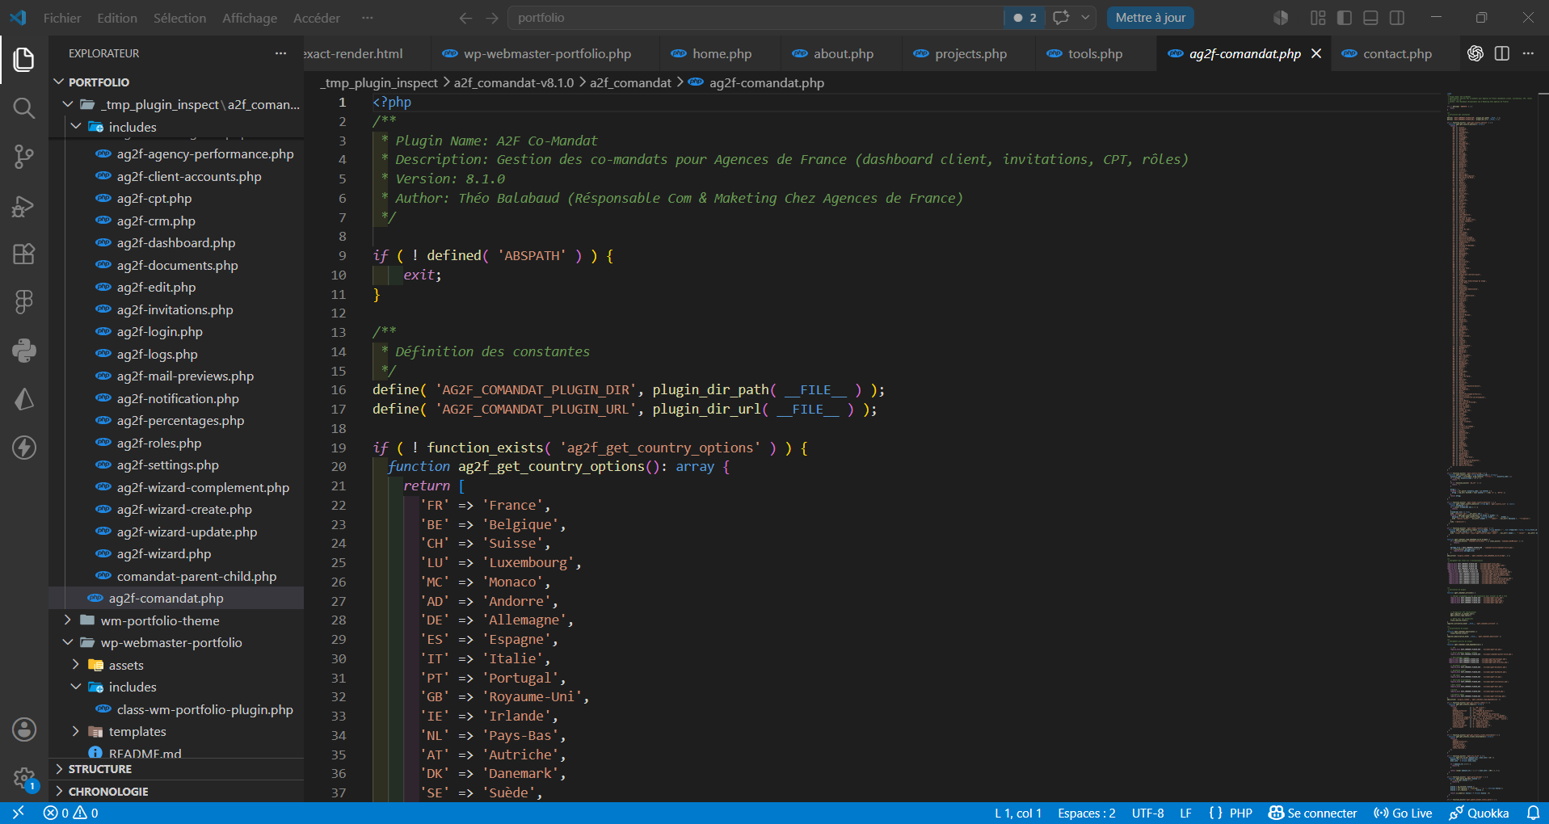Image resolution: width=1549 pixels, height=824 pixels.
Task: Click the Copilot icon in the title bar
Action: 1281,18
